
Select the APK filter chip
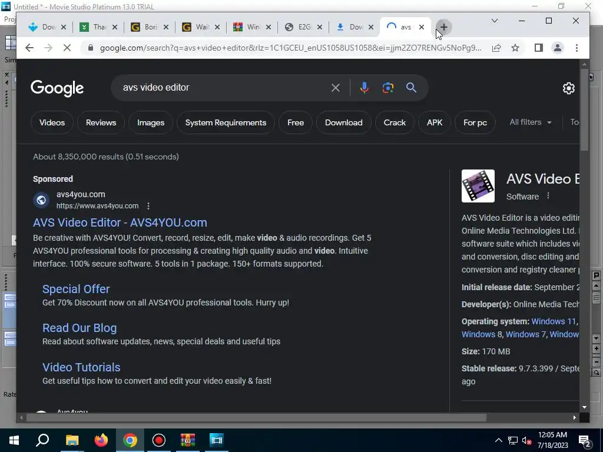point(435,122)
